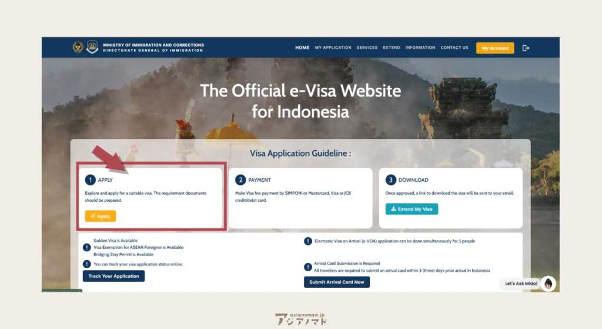Click the yellow My Account button

click(x=495, y=48)
